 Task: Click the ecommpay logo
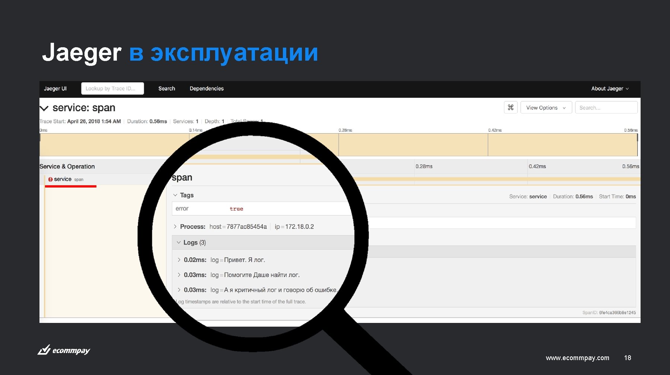point(64,350)
